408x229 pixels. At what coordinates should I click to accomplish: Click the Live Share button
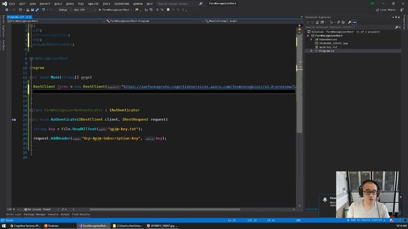pos(386,10)
